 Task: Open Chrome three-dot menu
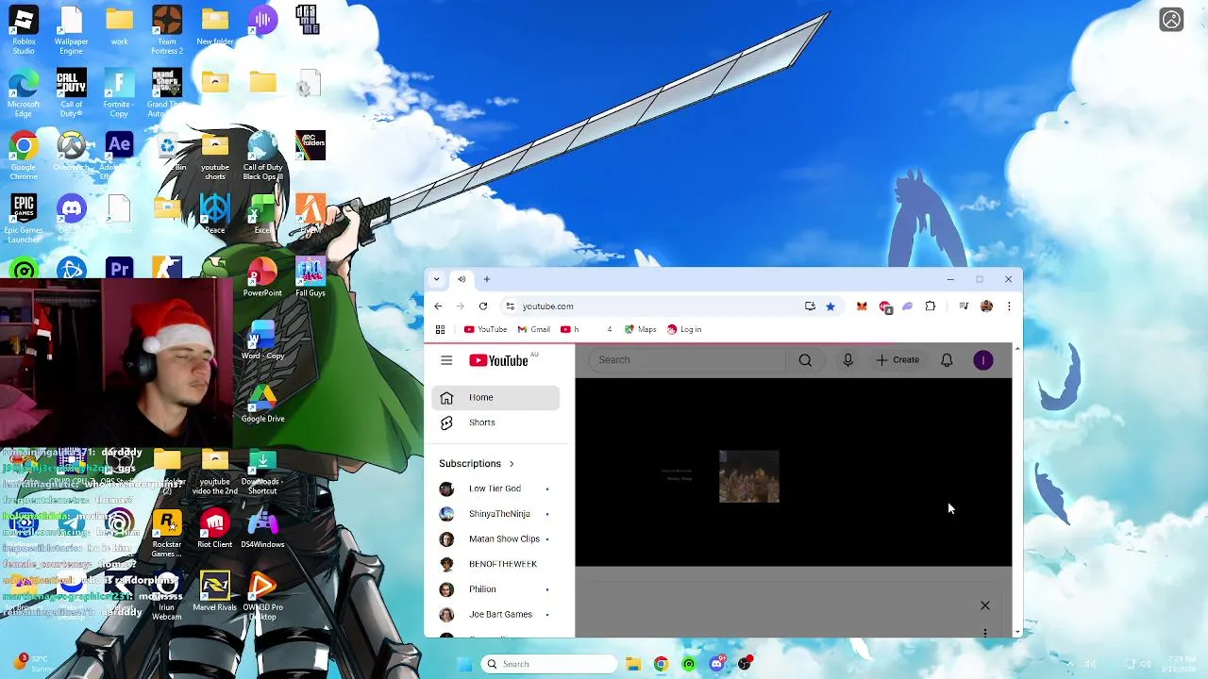click(x=1009, y=306)
